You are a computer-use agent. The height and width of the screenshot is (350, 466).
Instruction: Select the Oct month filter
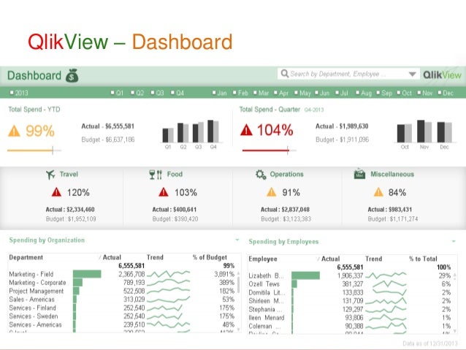[x=405, y=93]
